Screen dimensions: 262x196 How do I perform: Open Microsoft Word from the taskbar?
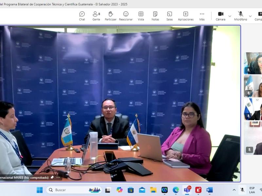[210, 190]
